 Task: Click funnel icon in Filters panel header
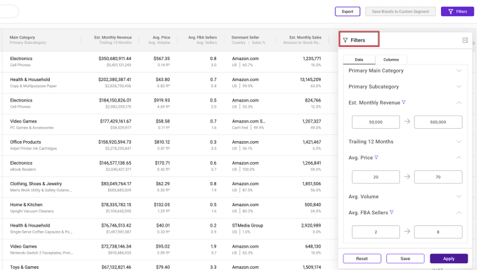click(345, 40)
